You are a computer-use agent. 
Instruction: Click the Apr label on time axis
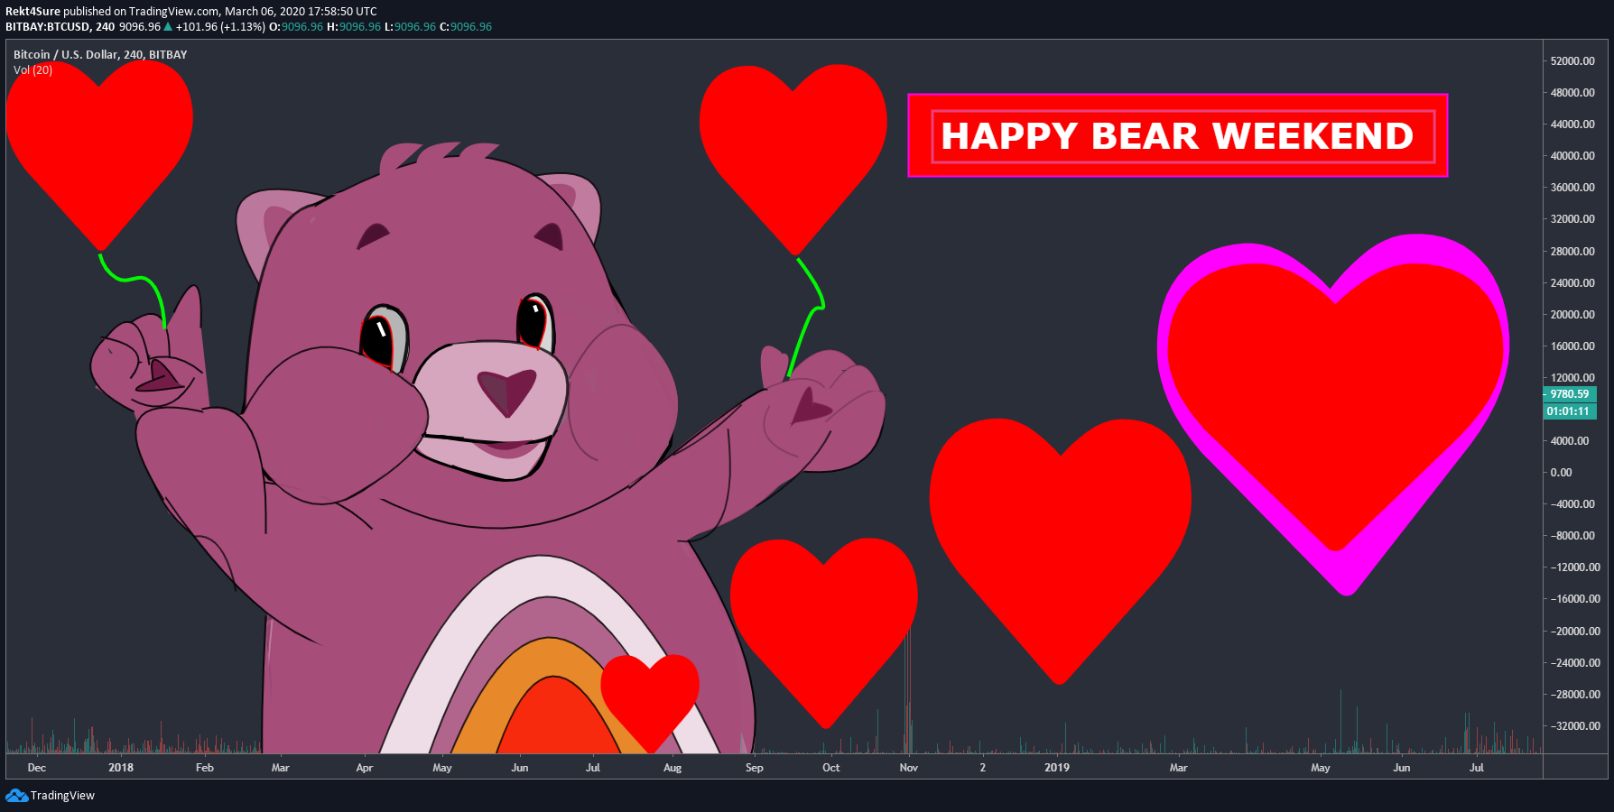pos(365,768)
